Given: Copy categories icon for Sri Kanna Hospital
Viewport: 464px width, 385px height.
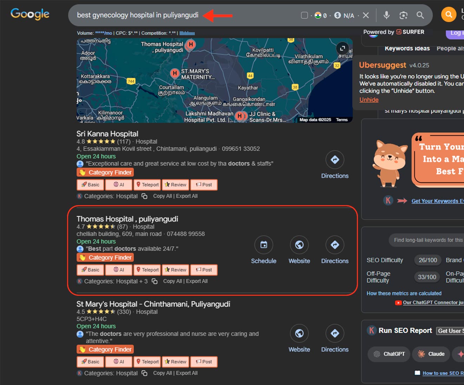Looking at the screenshot, I should [144, 196].
